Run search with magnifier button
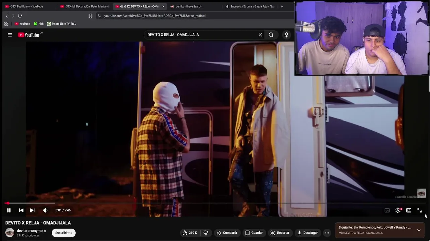 pyautogui.click(x=271, y=35)
